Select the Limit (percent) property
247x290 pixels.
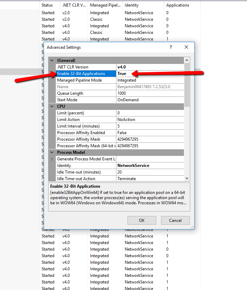[86, 113]
